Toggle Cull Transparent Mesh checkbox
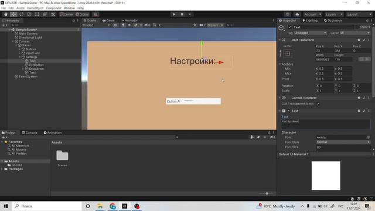Image resolution: width=375 pixels, height=211 pixels. (x=318, y=104)
